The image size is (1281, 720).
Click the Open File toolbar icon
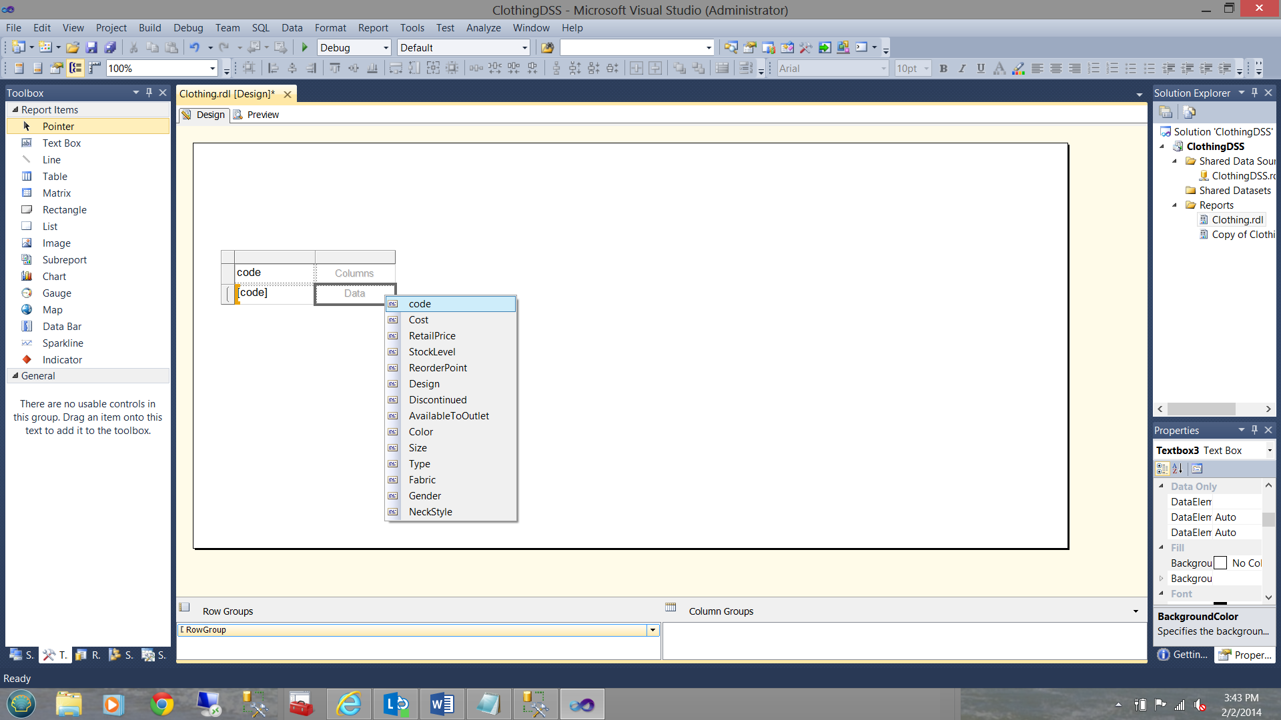point(73,47)
